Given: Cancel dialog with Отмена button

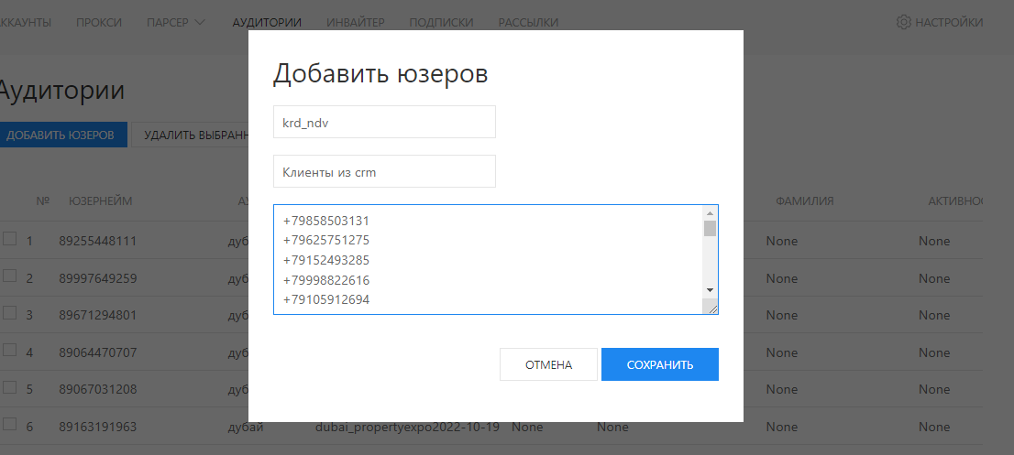Looking at the screenshot, I should (548, 364).
